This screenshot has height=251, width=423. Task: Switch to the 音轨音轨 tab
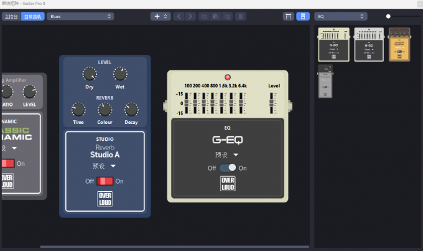(32, 16)
